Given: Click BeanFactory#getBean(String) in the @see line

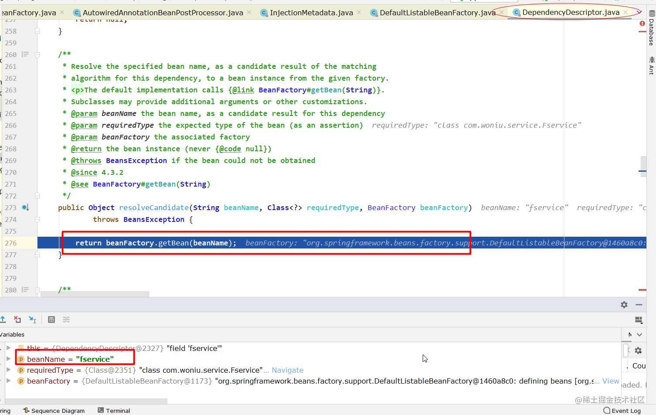Looking at the screenshot, I should pos(151,184).
